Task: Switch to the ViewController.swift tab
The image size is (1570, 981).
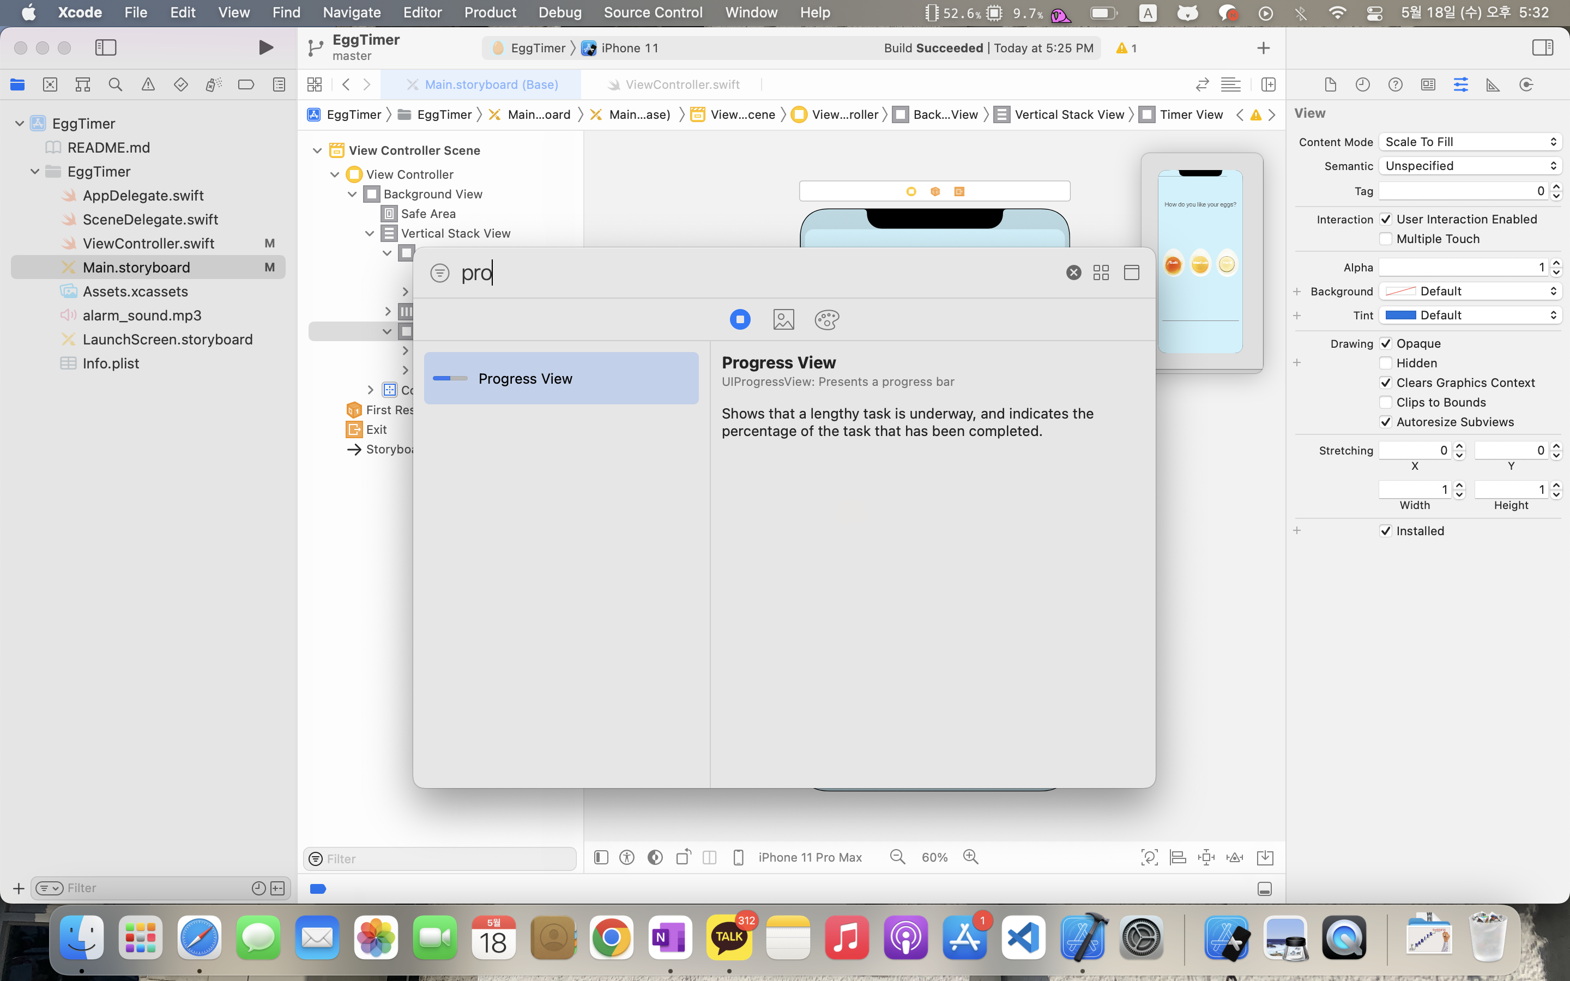Action: [681, 84]
